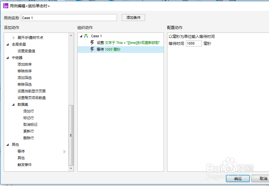Expand the 展开/折叠树节点 item

(13, 37)
